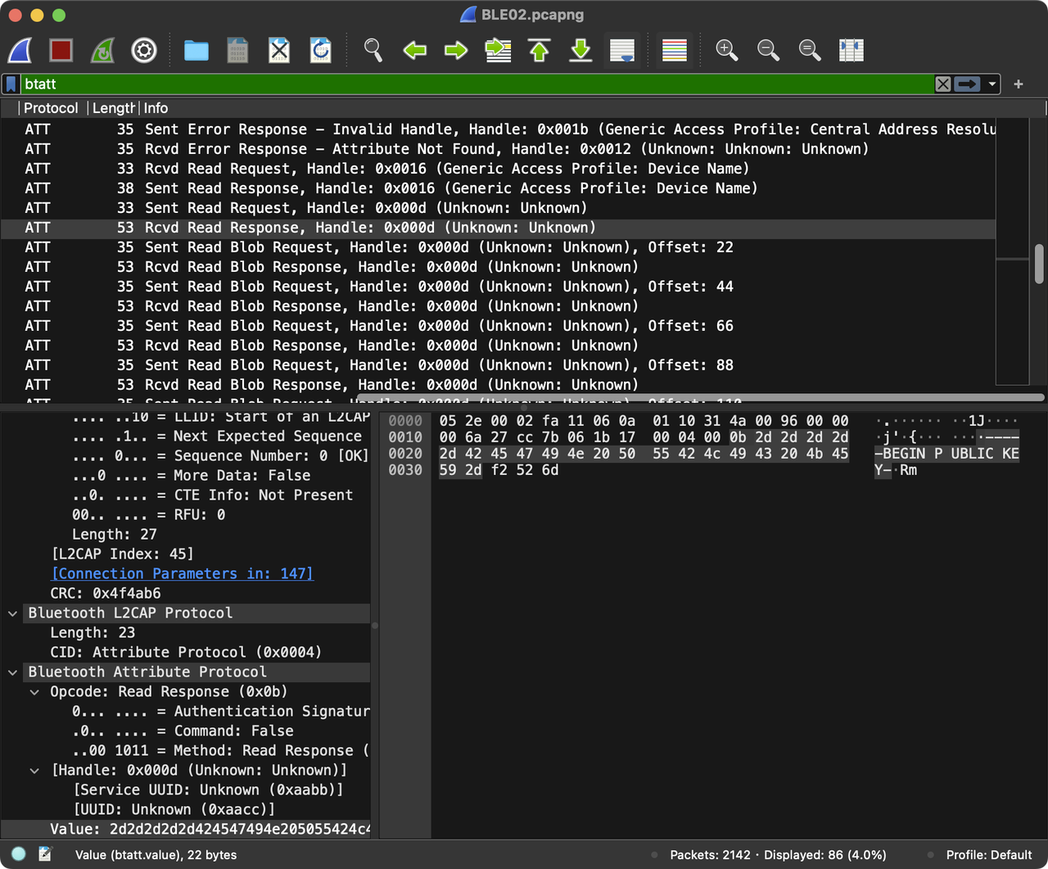Collapse the Opcode: Read Response node
The image size is (1048, 869).
pyautogui.click(x=34, y=691)
